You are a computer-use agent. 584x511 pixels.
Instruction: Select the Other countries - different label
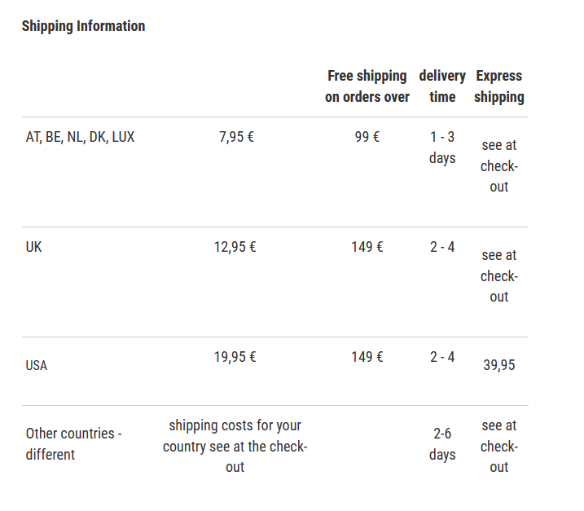click(74, 444)
